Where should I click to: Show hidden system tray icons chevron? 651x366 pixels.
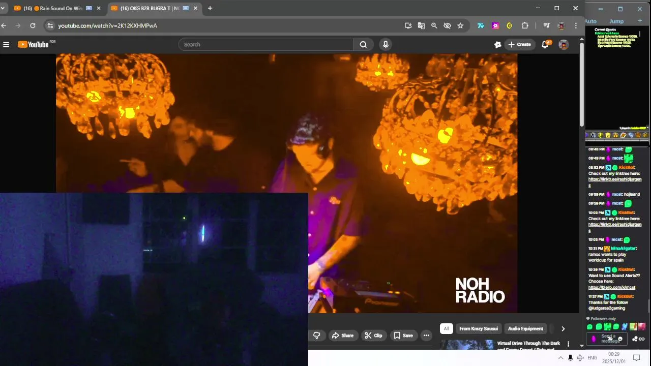(560, 358)
